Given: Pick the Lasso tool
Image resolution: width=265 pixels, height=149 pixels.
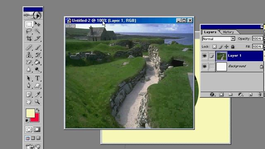Looking at the screenshot, I should pos(29,31).
